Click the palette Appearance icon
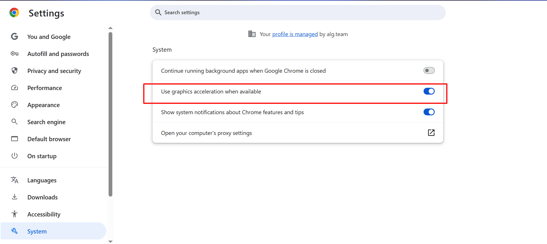Image resolution: width=547 pixels, height=244 pixels. [15, 105]
